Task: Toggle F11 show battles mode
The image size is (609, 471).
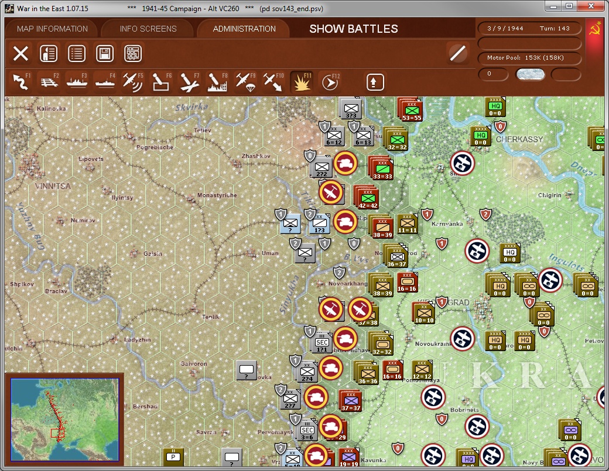Action: coord(302,82)
